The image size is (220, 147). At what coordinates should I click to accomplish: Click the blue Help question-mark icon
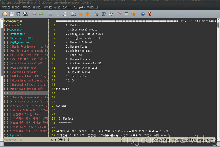click(x=143, y=14)
